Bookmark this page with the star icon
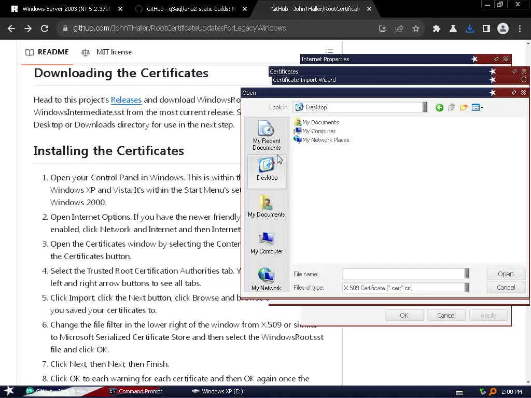Viewport: 531px width, 398px height. pos(416,29)
